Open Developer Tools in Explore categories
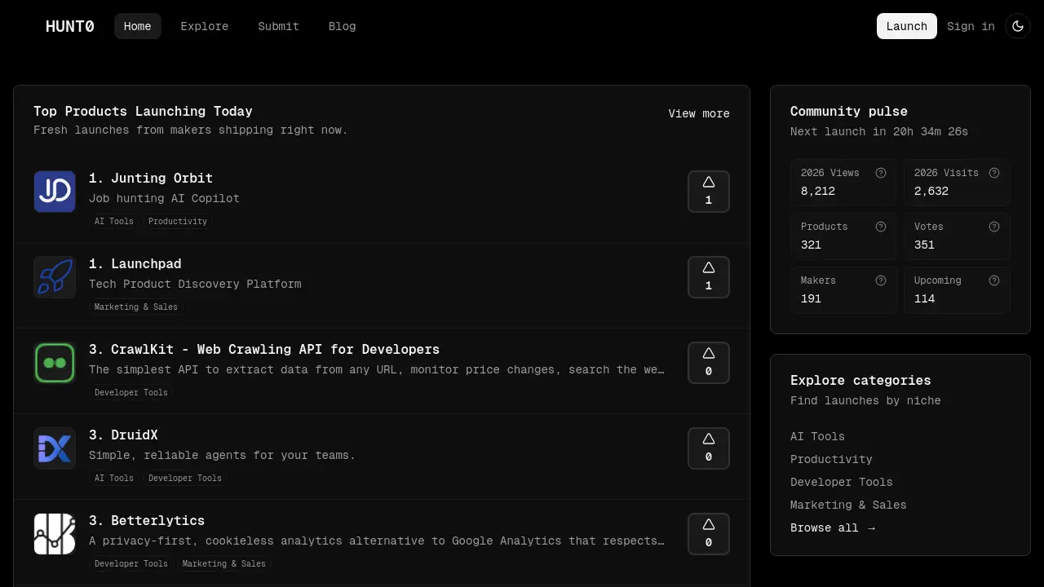 pyautogui.click(x=842, y=482)
